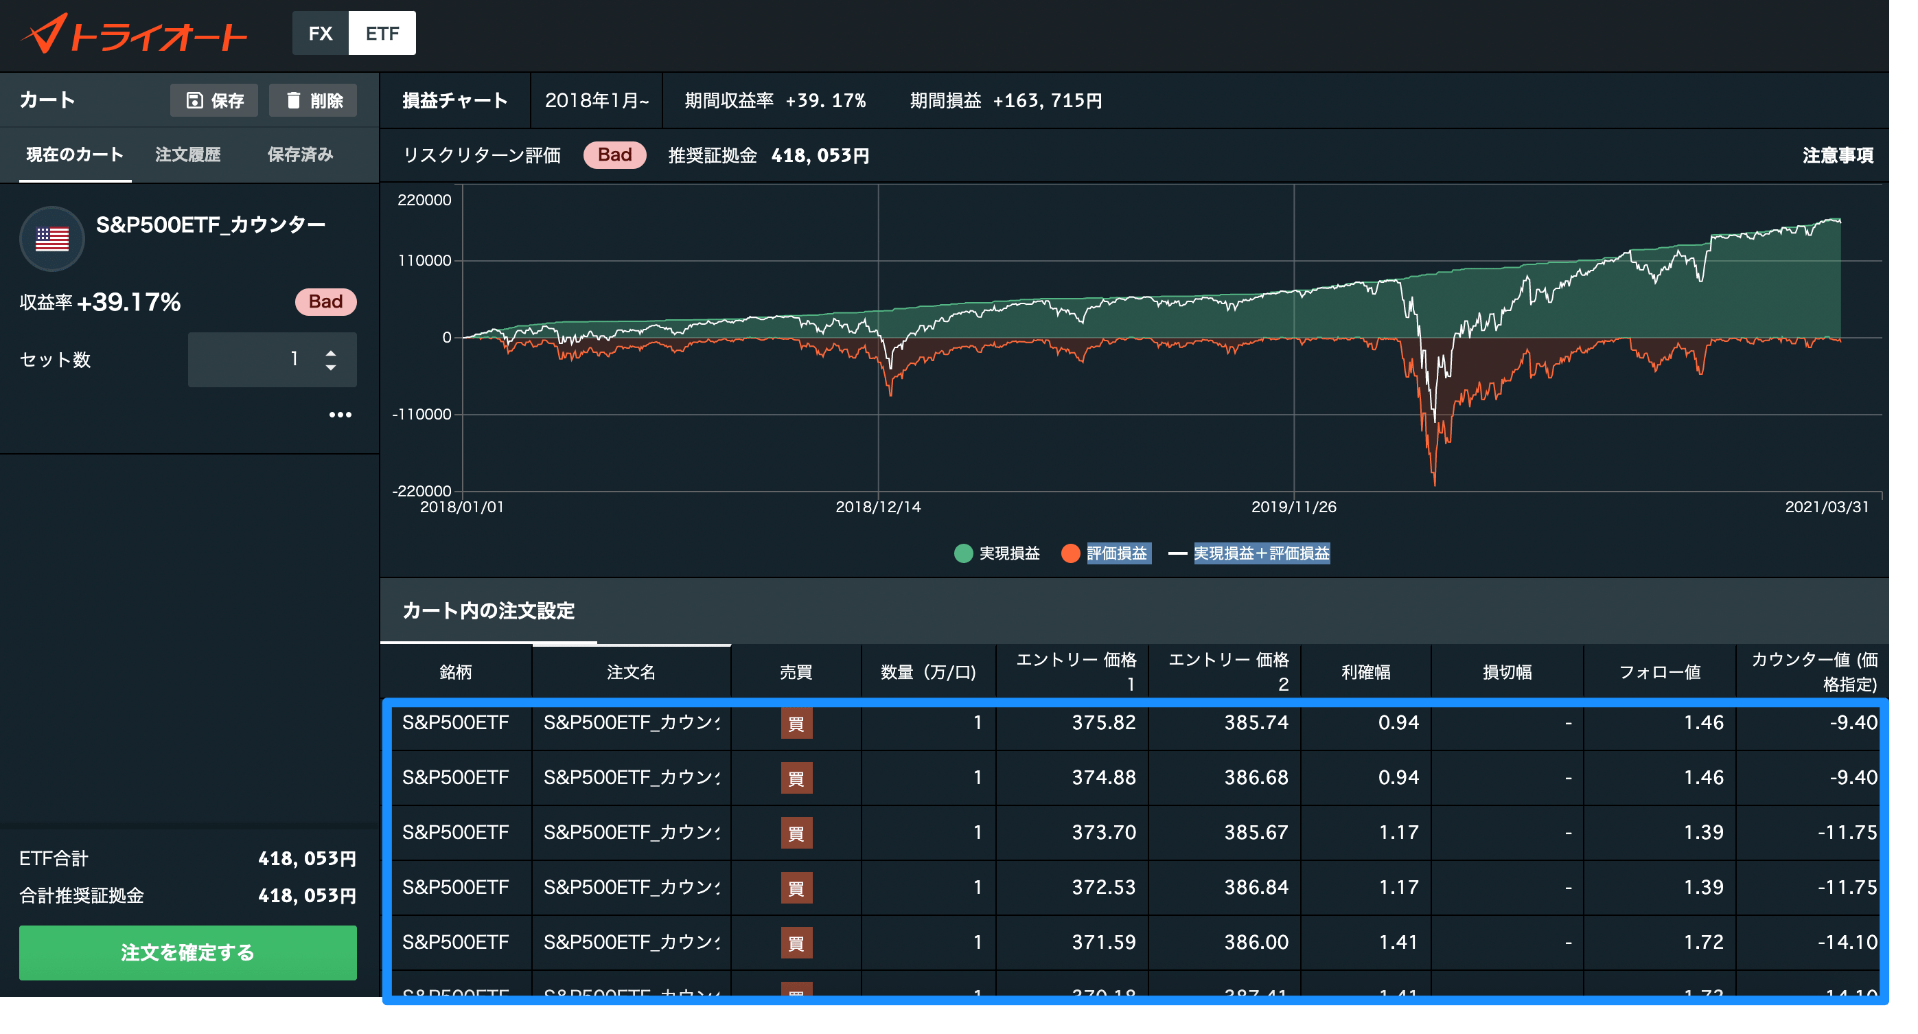Click the 損益チャート heading

click(x=455, y=100)
